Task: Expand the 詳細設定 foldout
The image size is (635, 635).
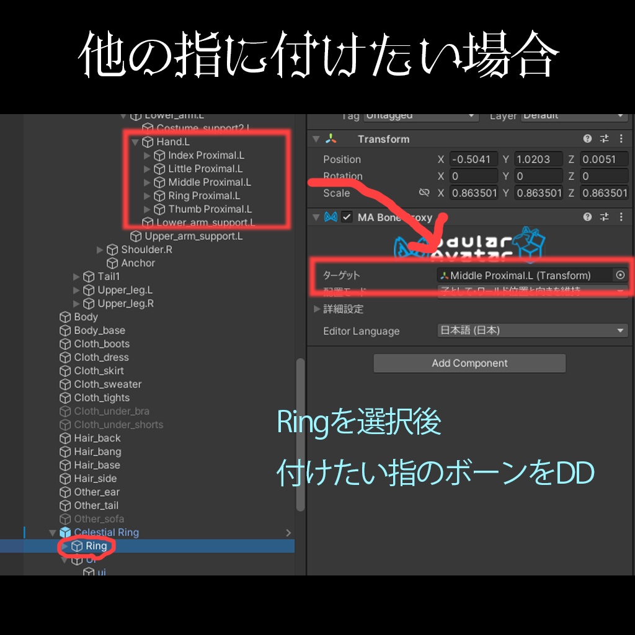Action: point(317,309)
